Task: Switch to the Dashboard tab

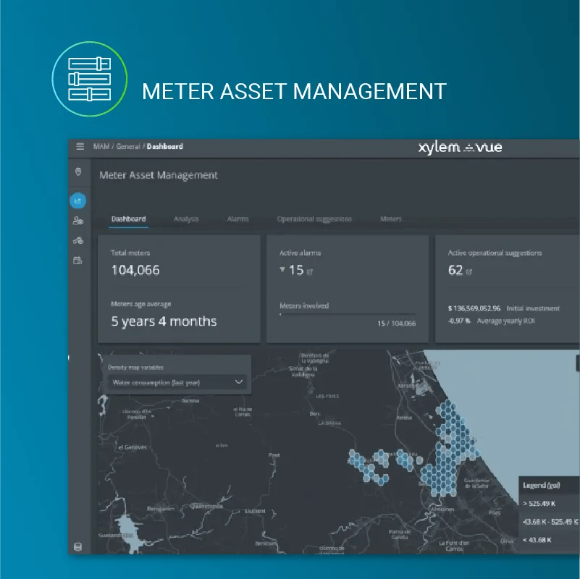Action: (x=128, y=219)
